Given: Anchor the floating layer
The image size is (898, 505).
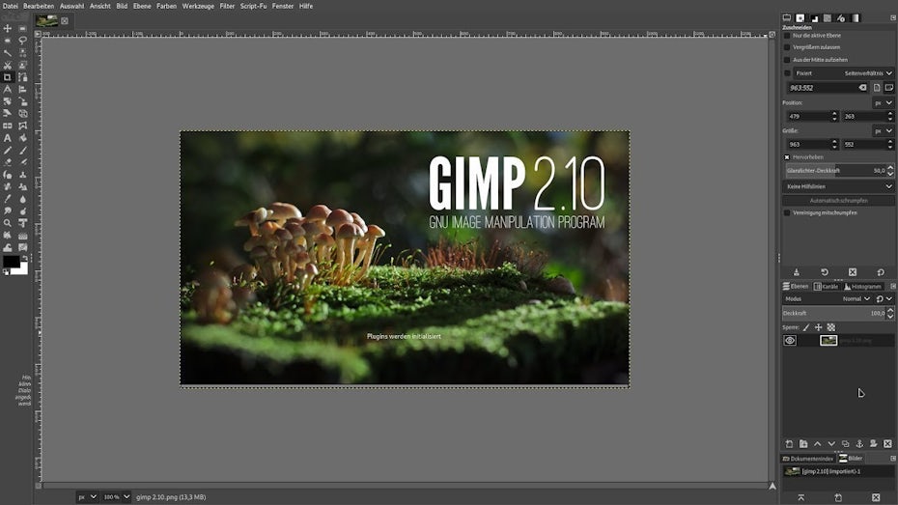Looking at the screenshot, I should pos(859,444).
